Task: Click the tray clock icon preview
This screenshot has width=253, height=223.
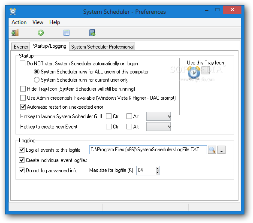Action: [193, 73]
